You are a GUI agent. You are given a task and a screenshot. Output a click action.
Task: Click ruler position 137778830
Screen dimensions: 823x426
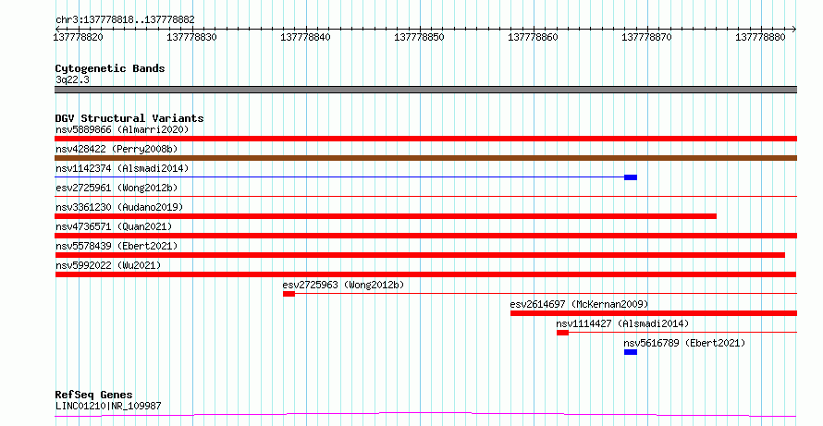(192, 37)
